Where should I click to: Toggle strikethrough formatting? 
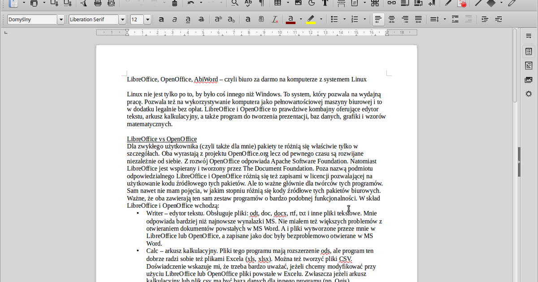201,20
